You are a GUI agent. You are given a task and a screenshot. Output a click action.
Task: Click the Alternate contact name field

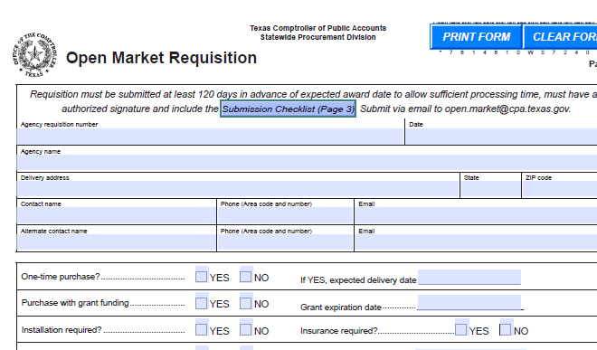117,242
